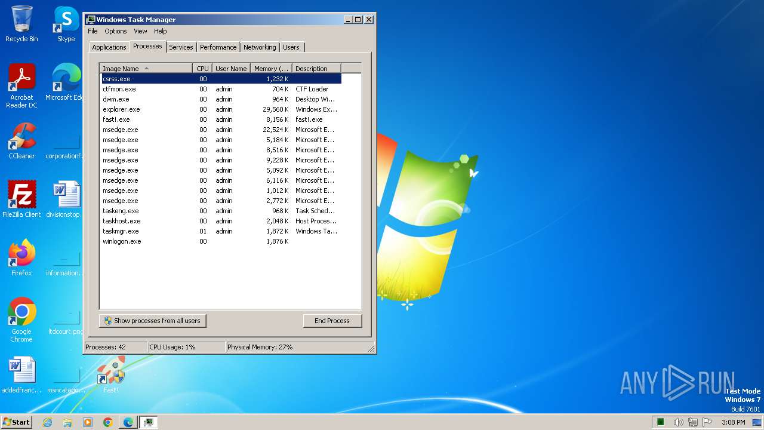Open the Action Center flag icon

(708, 422)
